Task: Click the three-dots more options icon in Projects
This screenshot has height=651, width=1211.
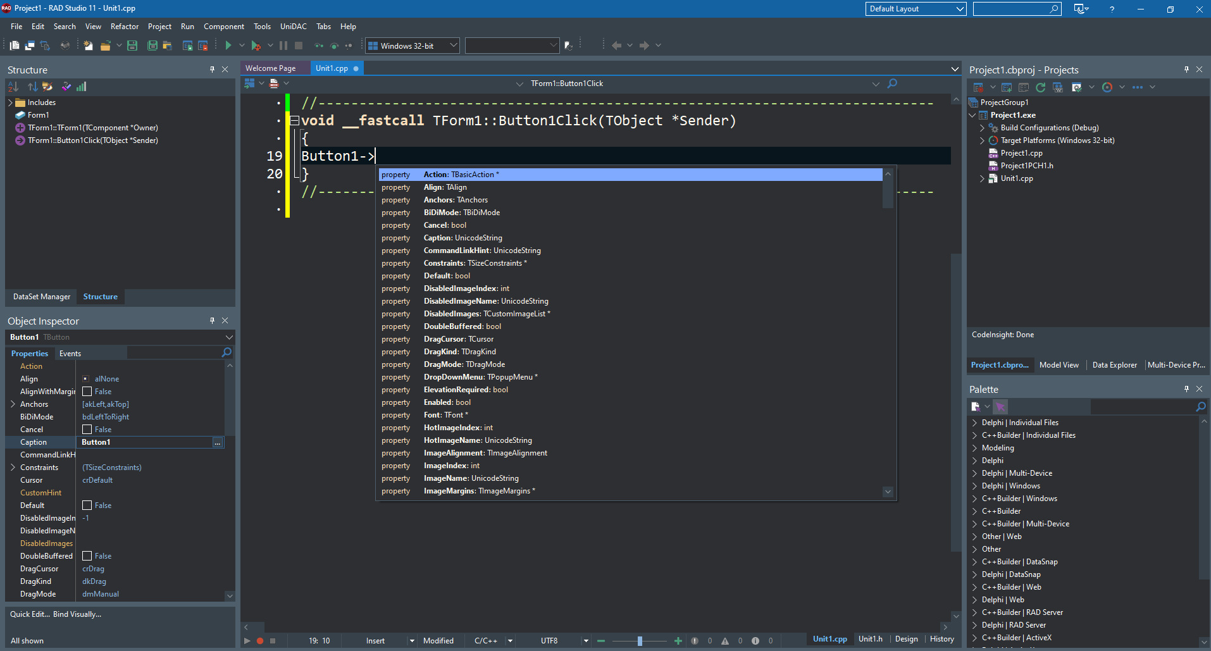Action: pos(1138,87)
